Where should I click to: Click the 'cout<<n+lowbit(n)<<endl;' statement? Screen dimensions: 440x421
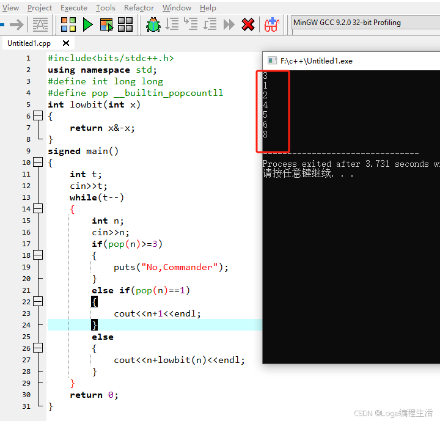179,360
